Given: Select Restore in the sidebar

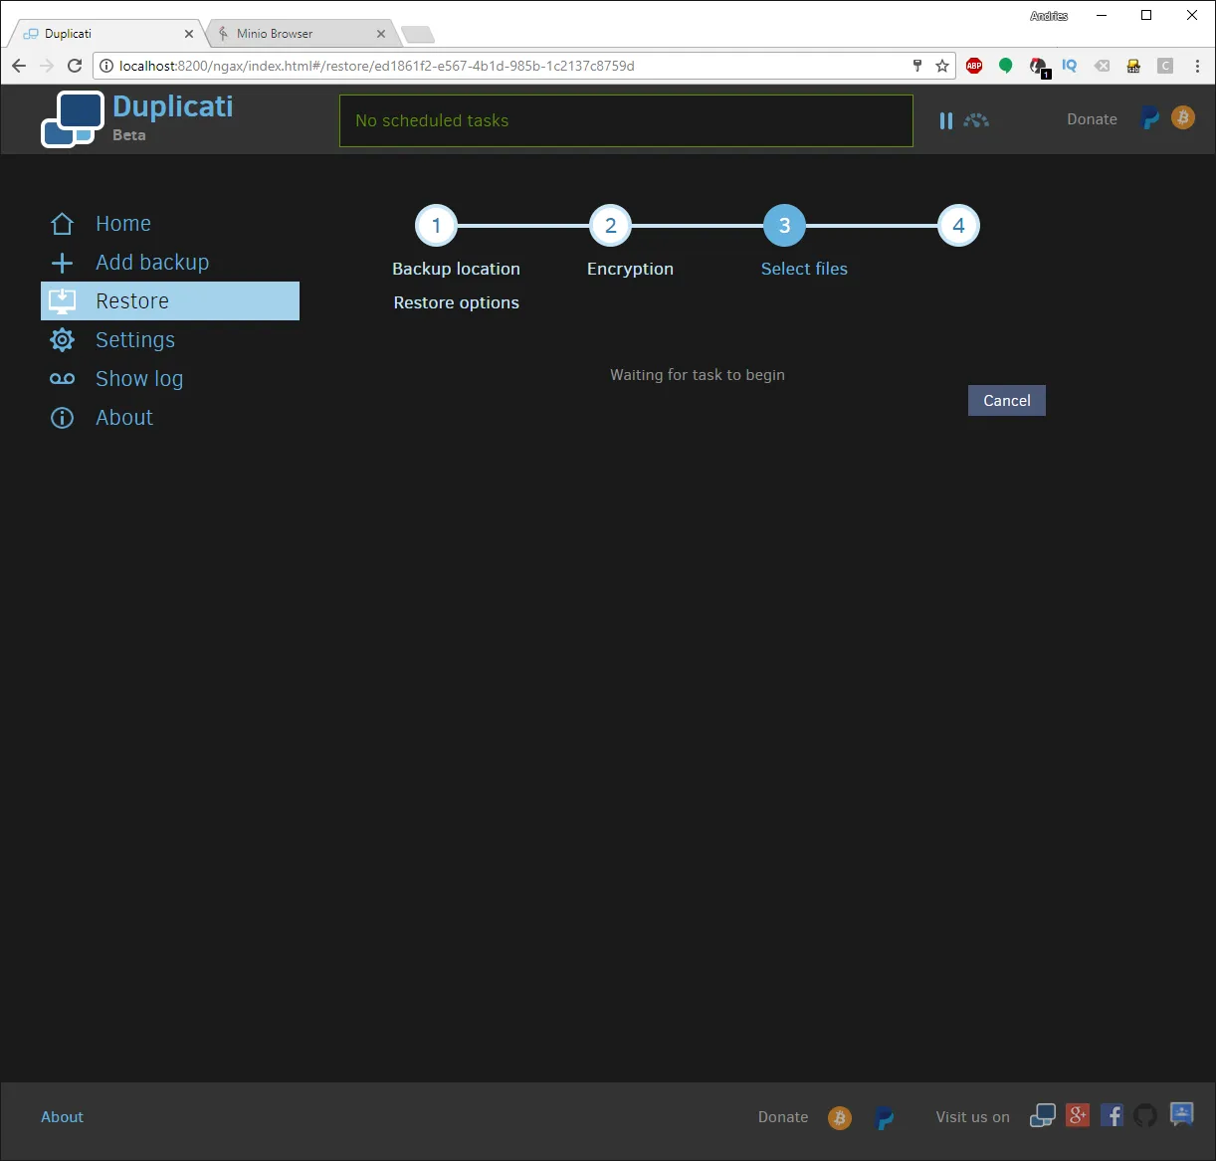Looking at the screenshot, I should pyautogui.click(x=170, y=301).
